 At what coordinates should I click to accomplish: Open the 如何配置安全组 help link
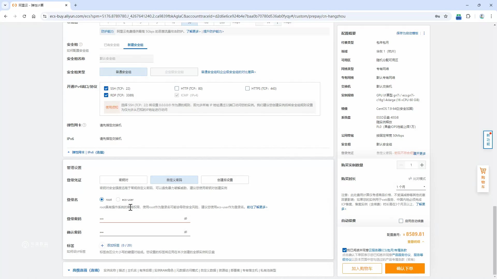[x=78, y=51]
